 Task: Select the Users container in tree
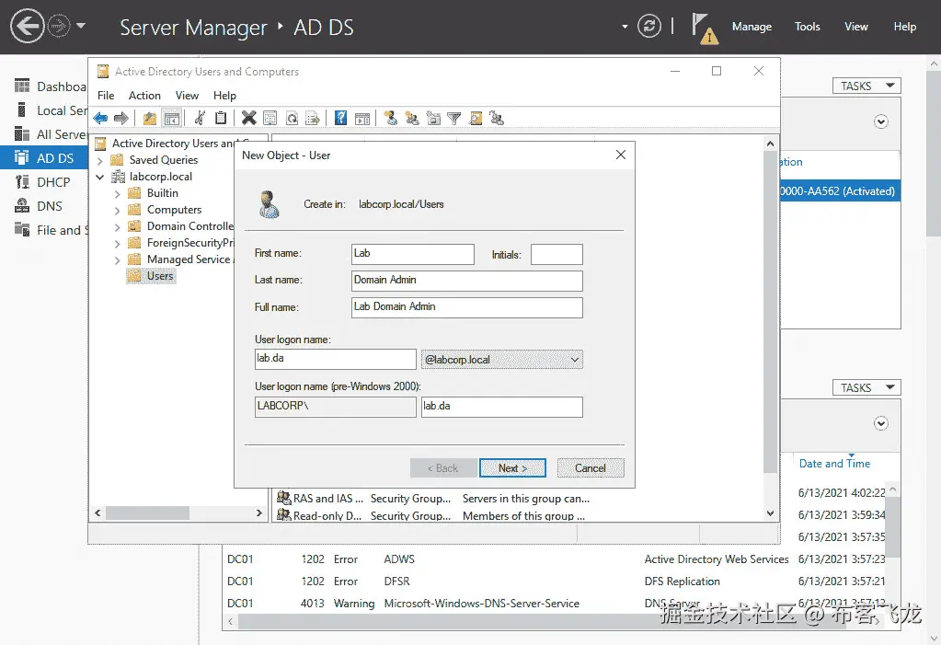point(152,276)
